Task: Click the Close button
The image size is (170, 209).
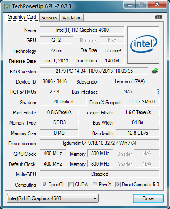Action: click(x=148, y=198)
